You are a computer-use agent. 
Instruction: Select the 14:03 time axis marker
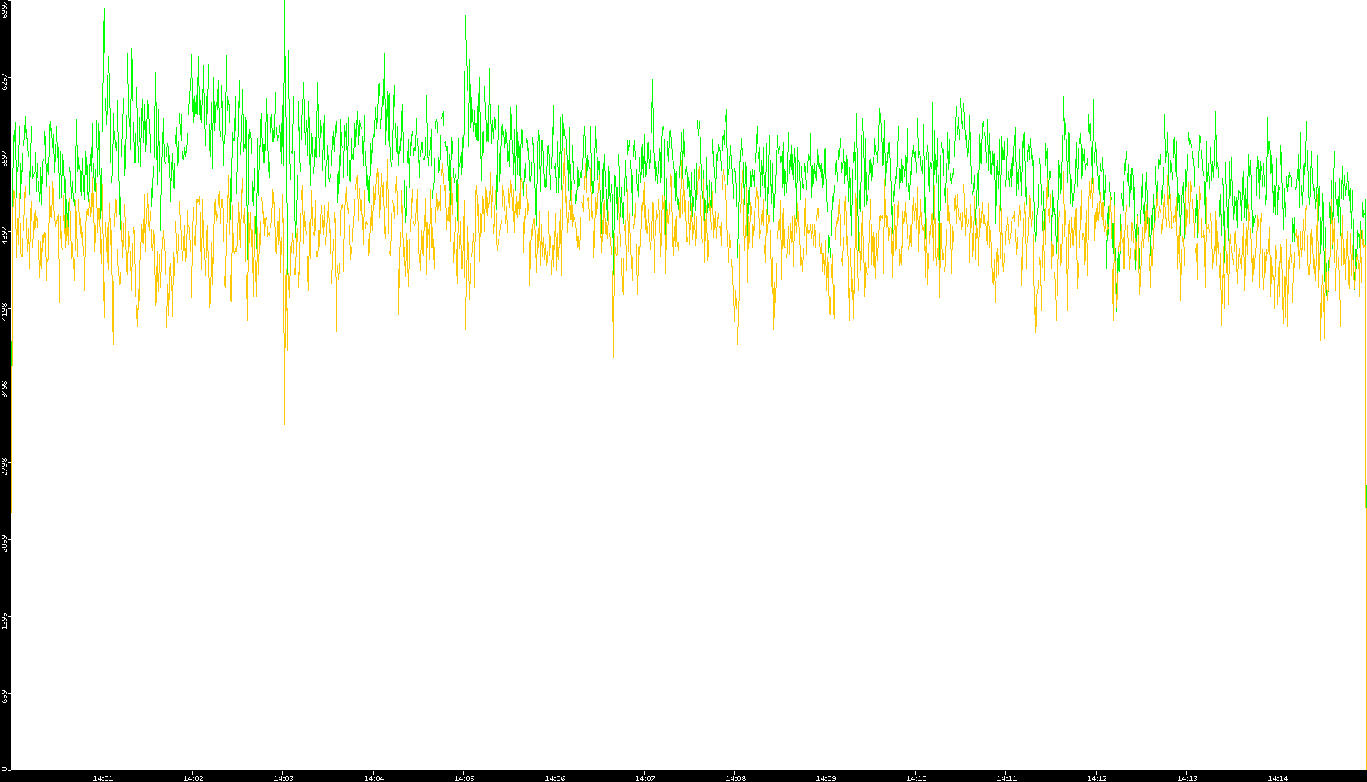pyautogui.click(x=283, y=778)
